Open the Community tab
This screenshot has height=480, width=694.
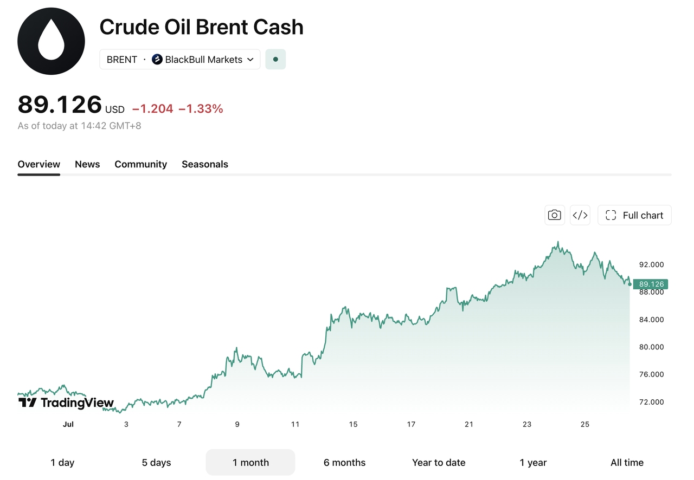pos(140,164)
